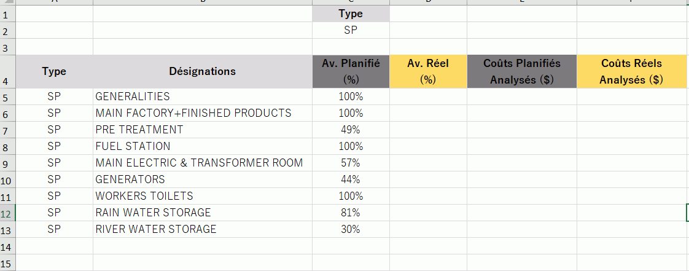Select RAIN WATER STORAGE 81% value
Image resolution: width=689 pixels, height=271 pixels.
351,213
